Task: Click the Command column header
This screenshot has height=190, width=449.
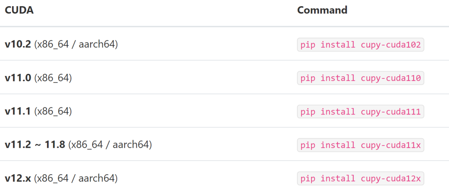Action: pyautogui.click(x=322, y=10)
